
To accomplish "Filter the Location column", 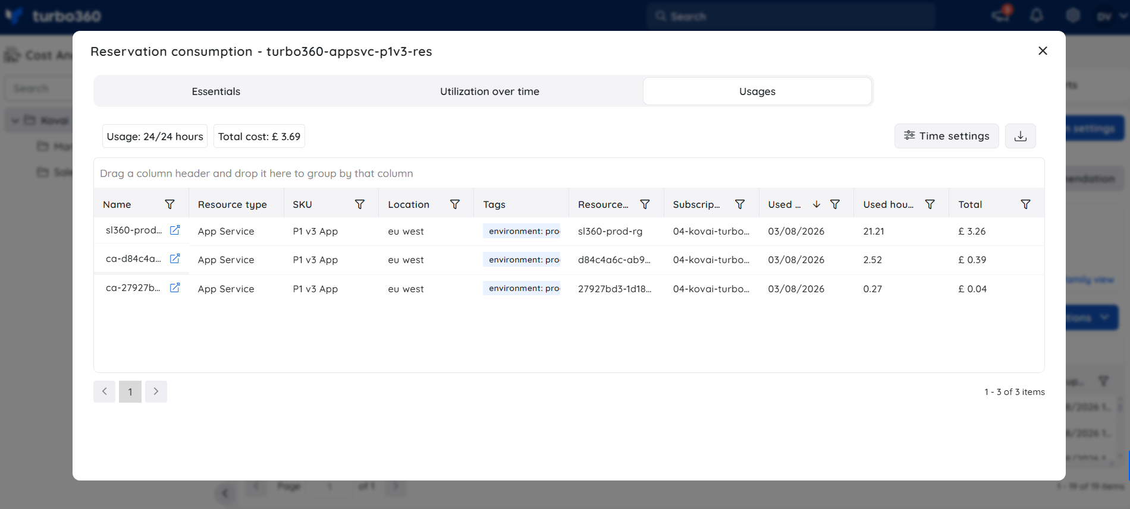I will point(455,204).
